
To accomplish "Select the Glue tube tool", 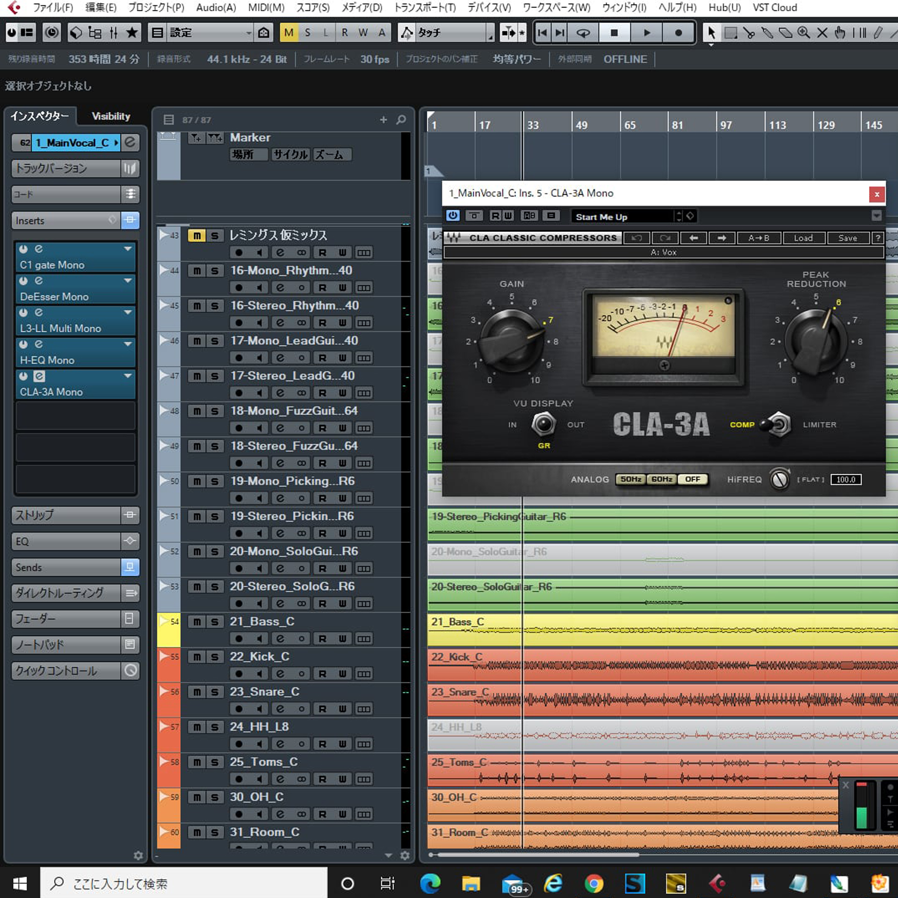I will pyautogui.click(x=767, y=33).
